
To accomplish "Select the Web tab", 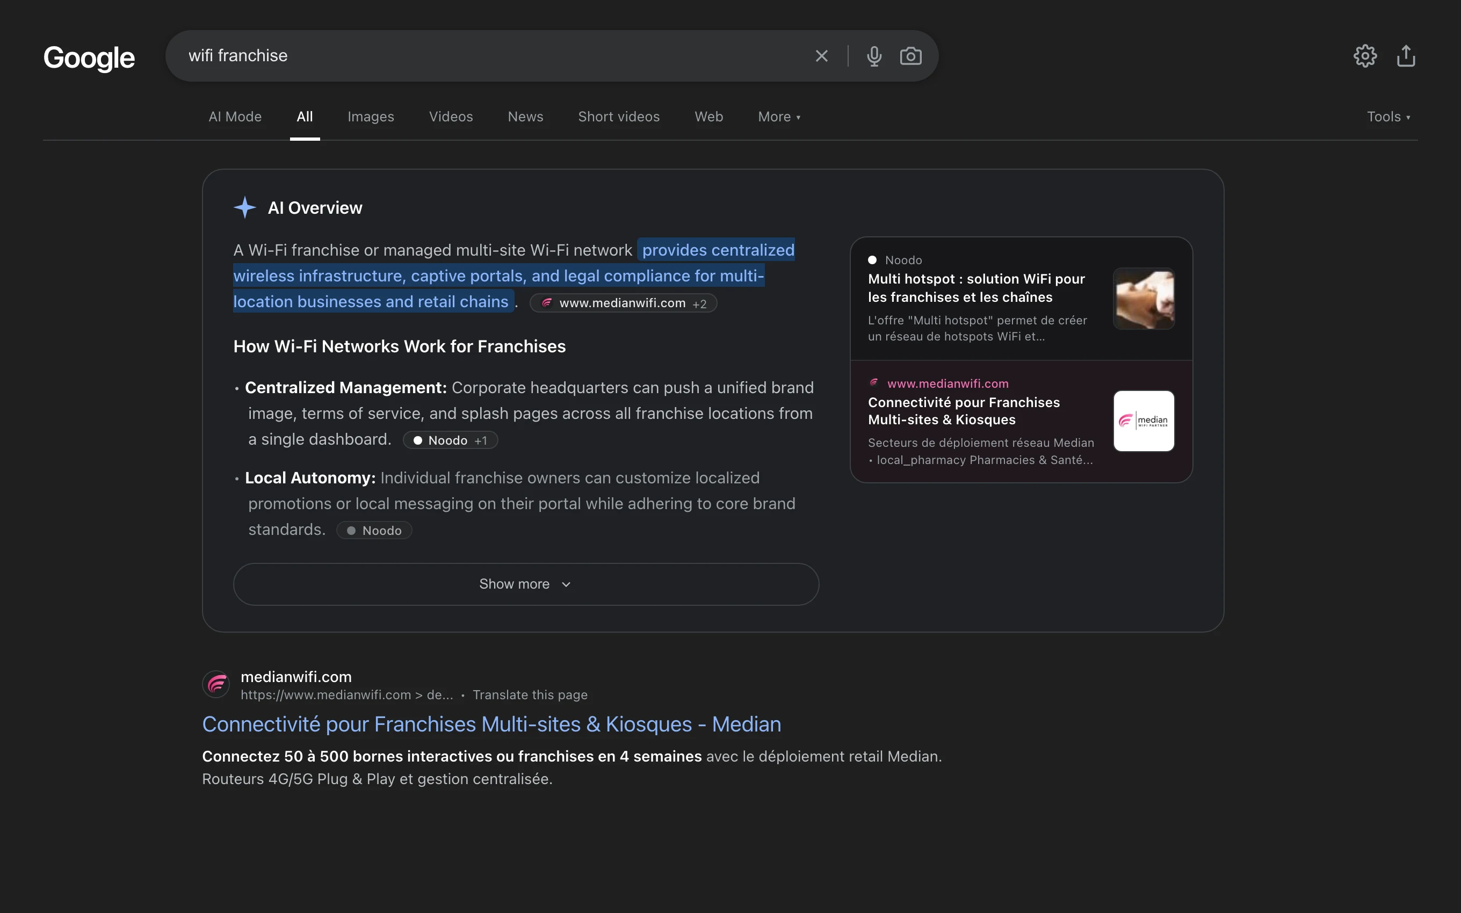I will click(x=709, y=117).
